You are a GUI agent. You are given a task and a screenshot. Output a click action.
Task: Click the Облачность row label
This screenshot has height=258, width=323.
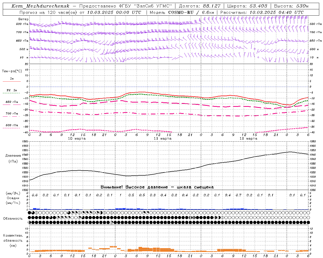tap(13, 219)
